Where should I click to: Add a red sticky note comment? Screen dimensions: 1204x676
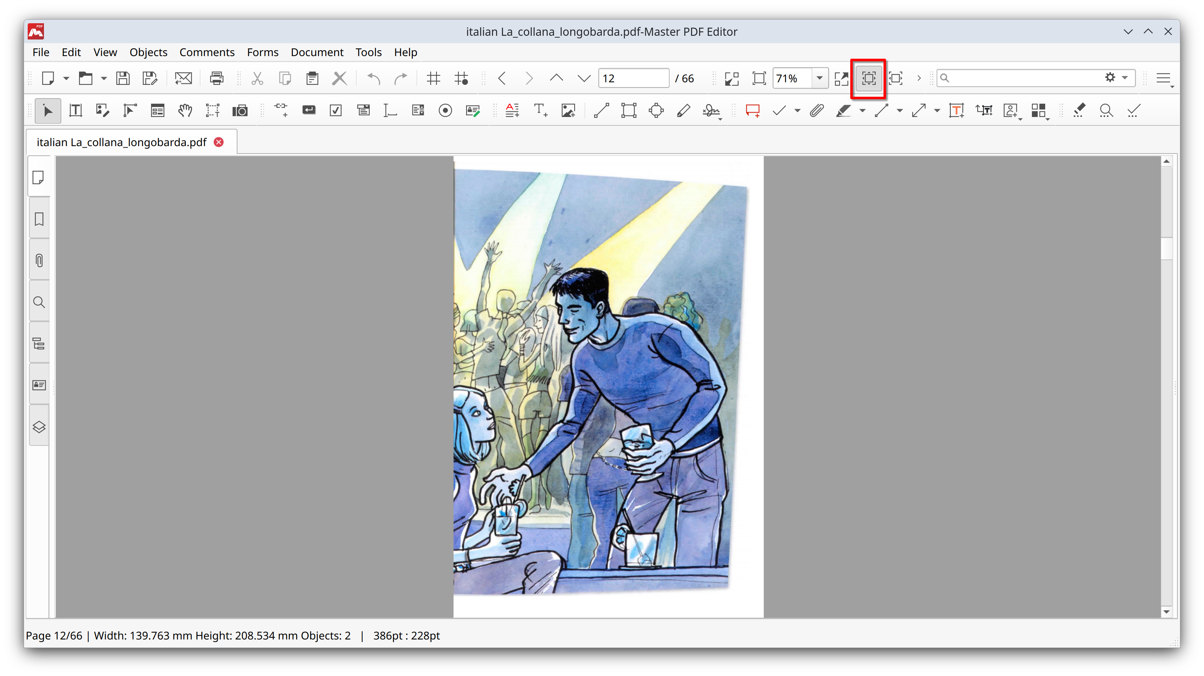[753, 111]
